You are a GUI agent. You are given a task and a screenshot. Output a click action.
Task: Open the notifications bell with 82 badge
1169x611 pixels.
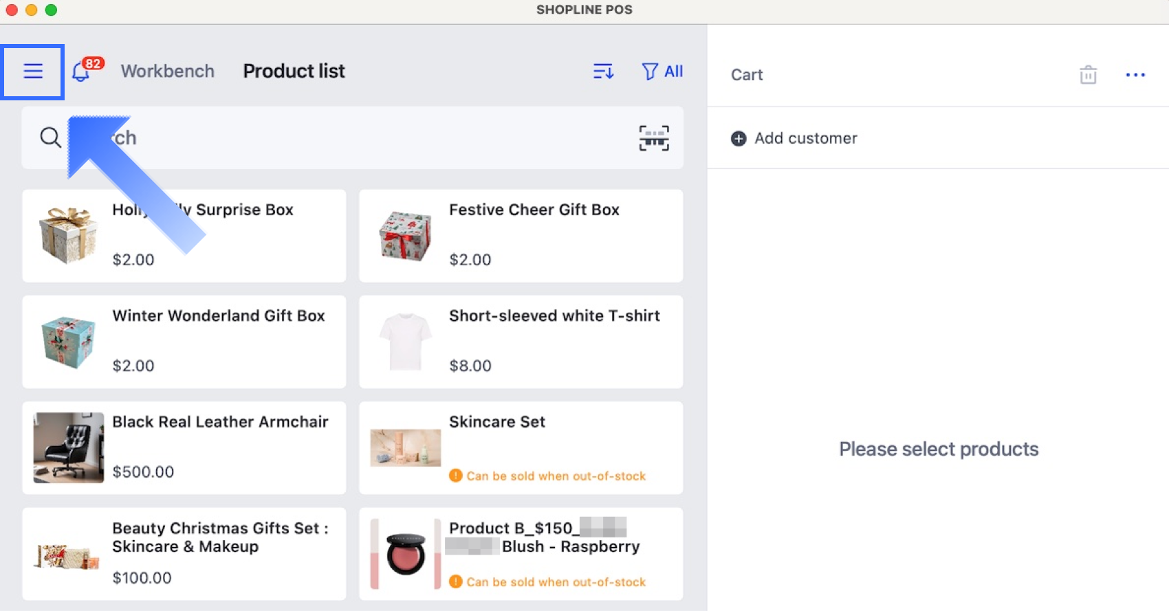pos(82,71)
